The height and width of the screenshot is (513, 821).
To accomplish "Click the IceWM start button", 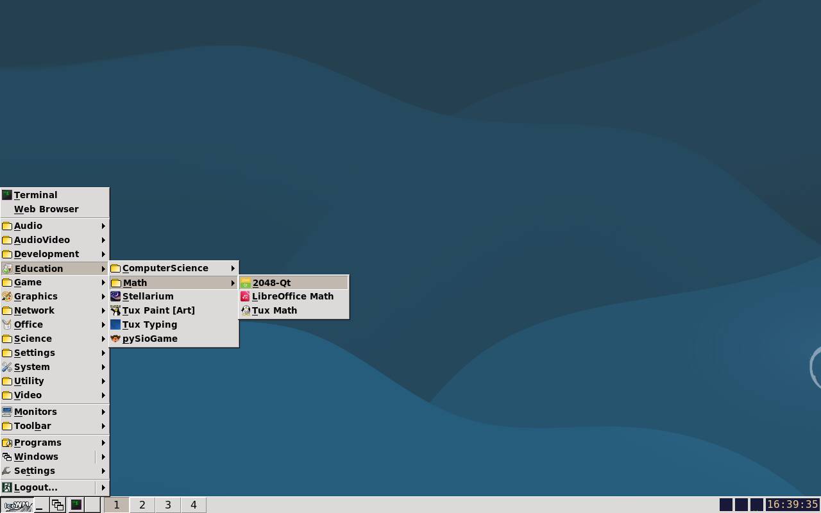I will 17,505.
